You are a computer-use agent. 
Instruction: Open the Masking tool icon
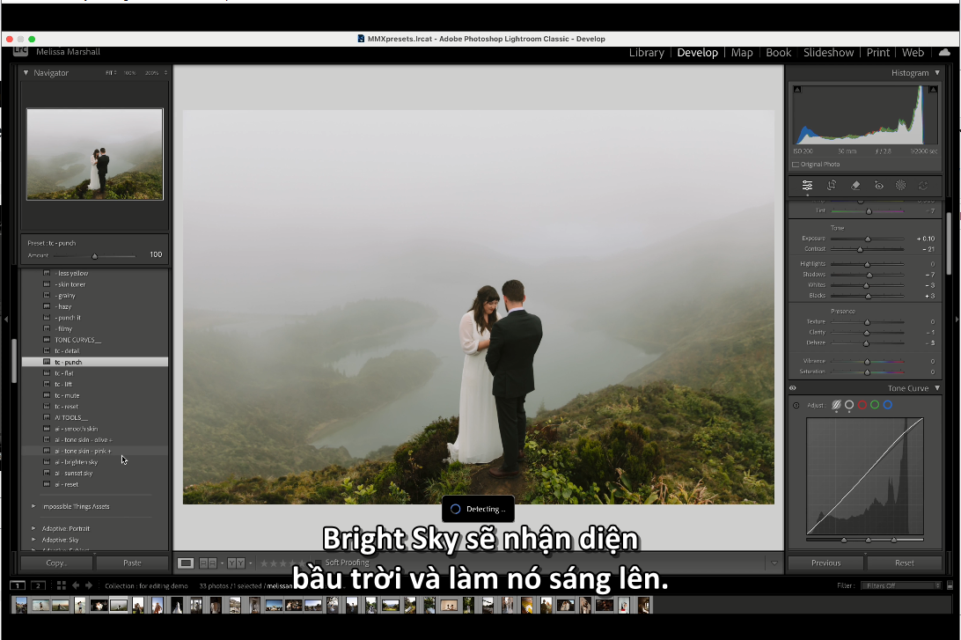click(x=900, y=185)
